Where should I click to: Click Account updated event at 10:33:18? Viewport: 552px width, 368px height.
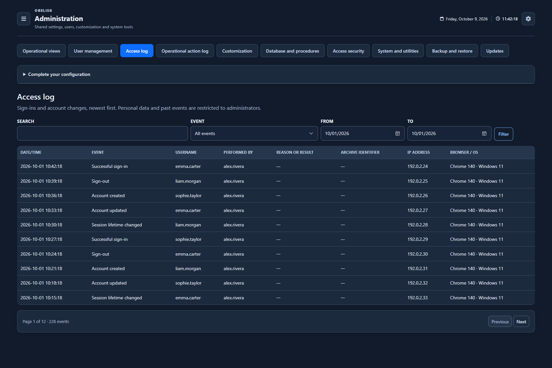click(x=109, y=210)
